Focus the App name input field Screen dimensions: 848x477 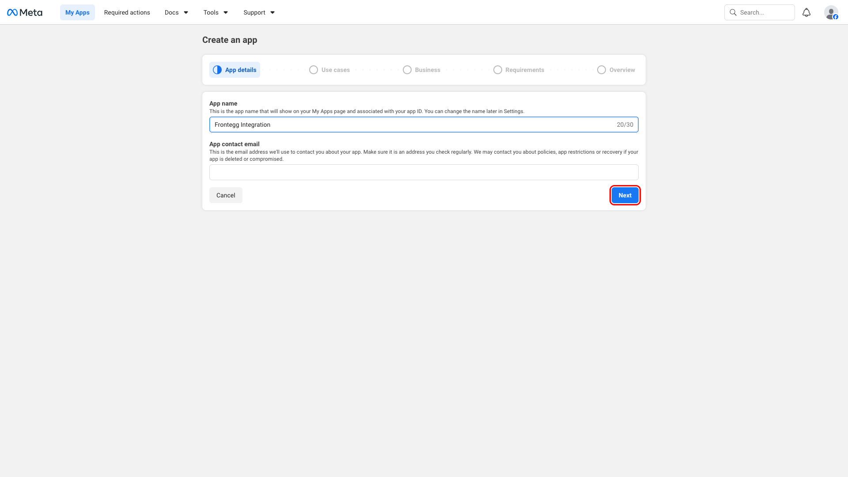pos(424,125)
